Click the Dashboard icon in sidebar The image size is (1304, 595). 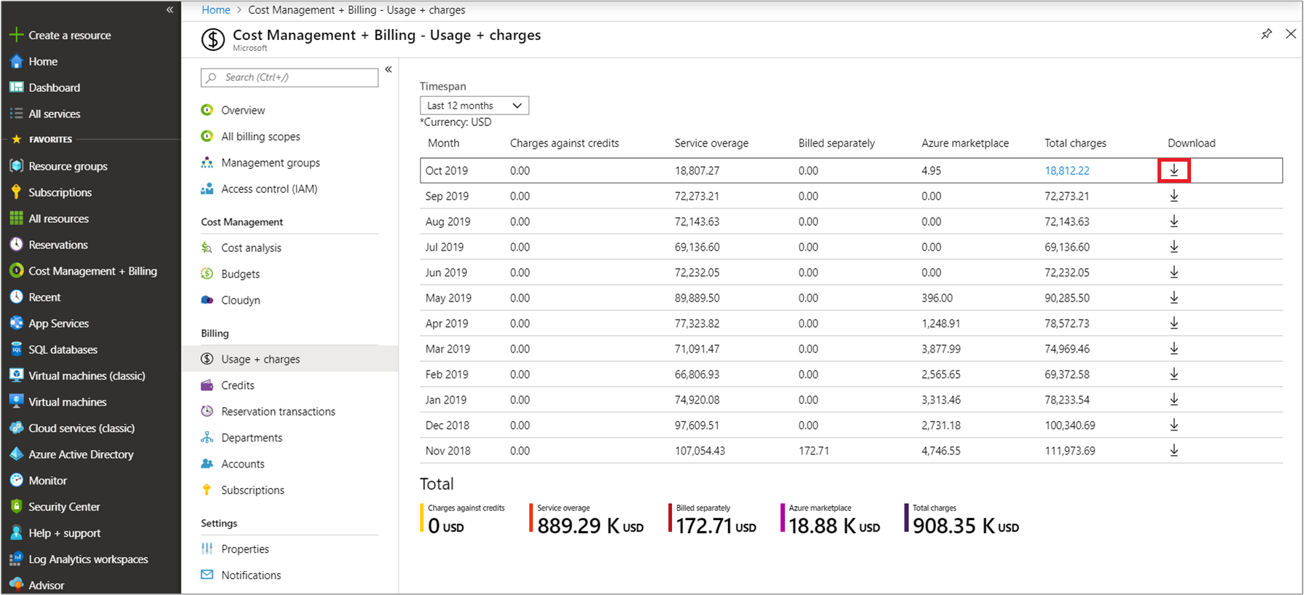(16, 87)
